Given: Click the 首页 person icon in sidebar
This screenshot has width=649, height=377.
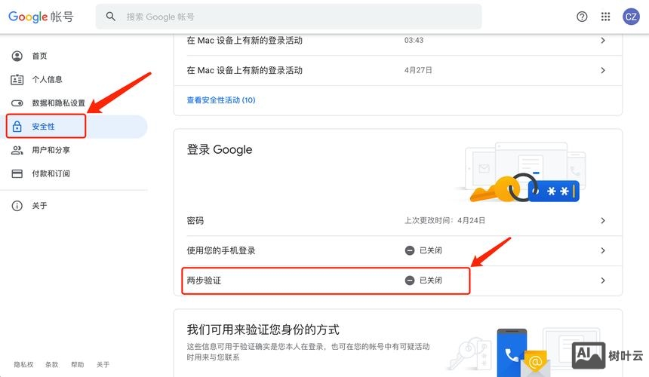Looking at the screenshot, I should pos(17,56).
